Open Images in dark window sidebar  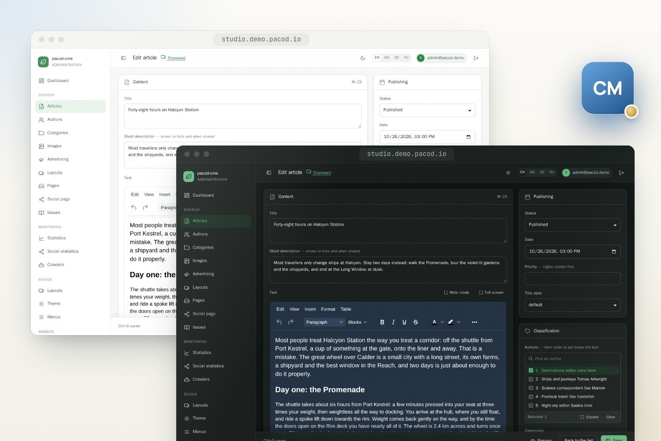(x=216, y=261)
